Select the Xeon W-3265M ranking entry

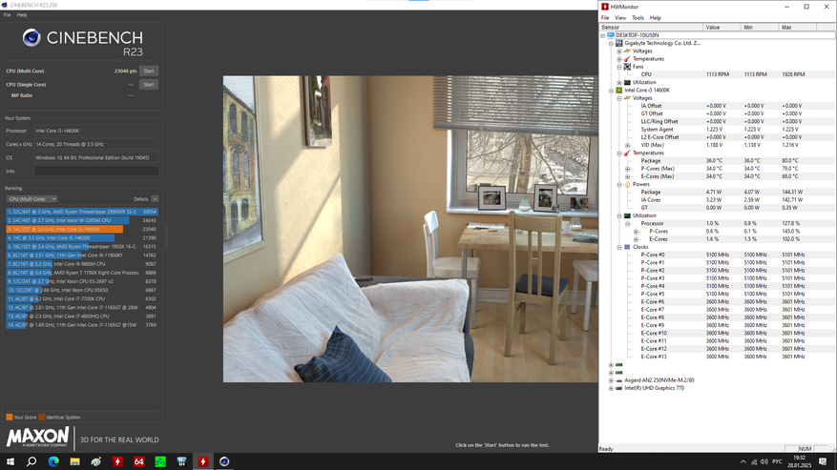click(82, 220)
